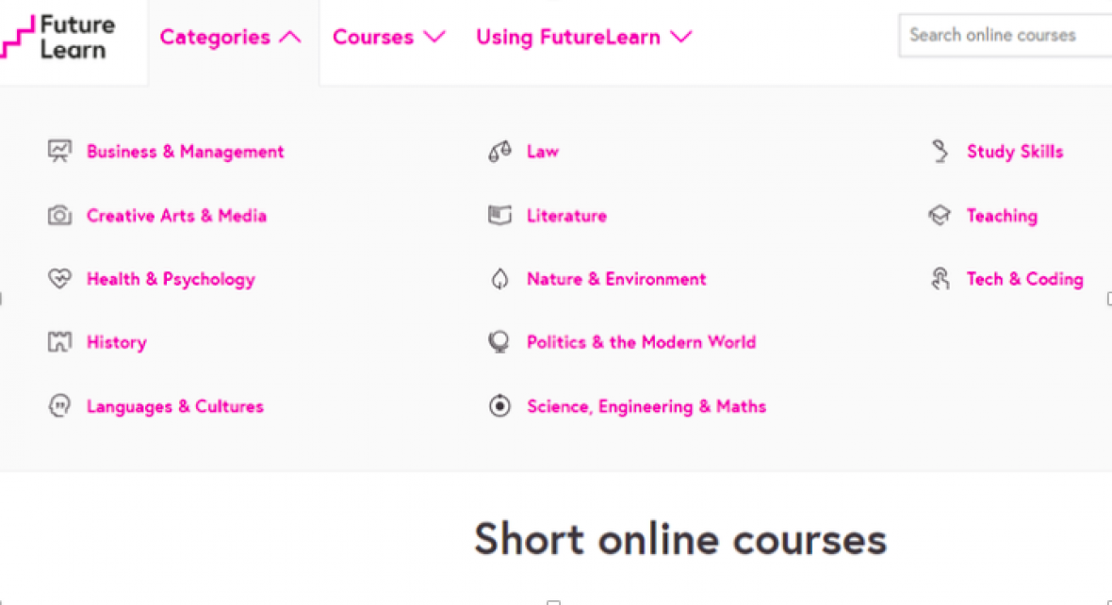Click the leaf icon for Nature & Environment
Screen dimensions: 1112x605
pyautogui.click(x=500, y=279)
